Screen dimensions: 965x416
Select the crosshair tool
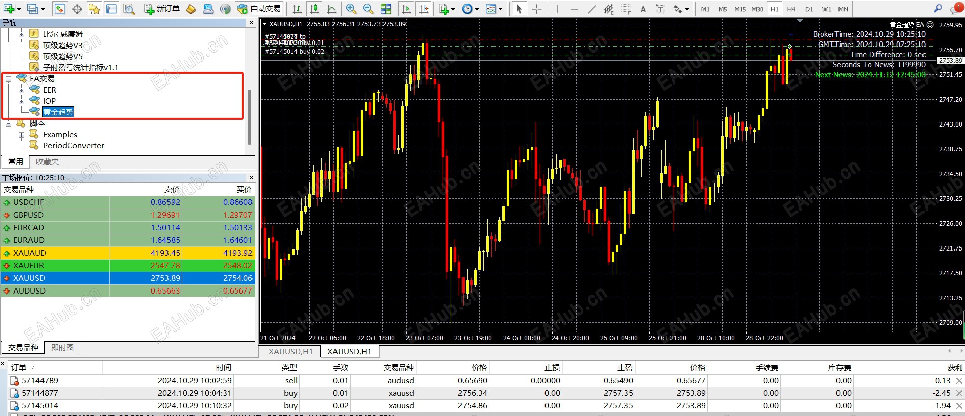pos(536,9)
